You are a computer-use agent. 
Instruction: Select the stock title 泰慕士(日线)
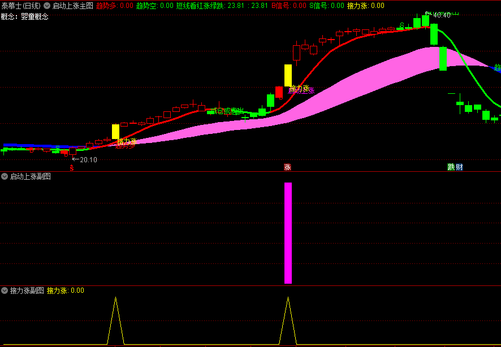click(x=21, y=6)
